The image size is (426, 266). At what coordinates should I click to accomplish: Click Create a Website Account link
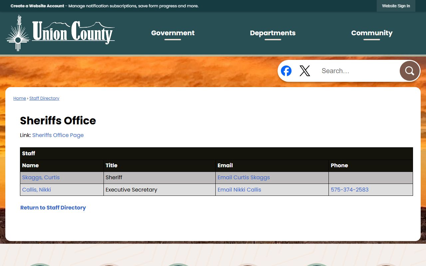tap(37, 6)
